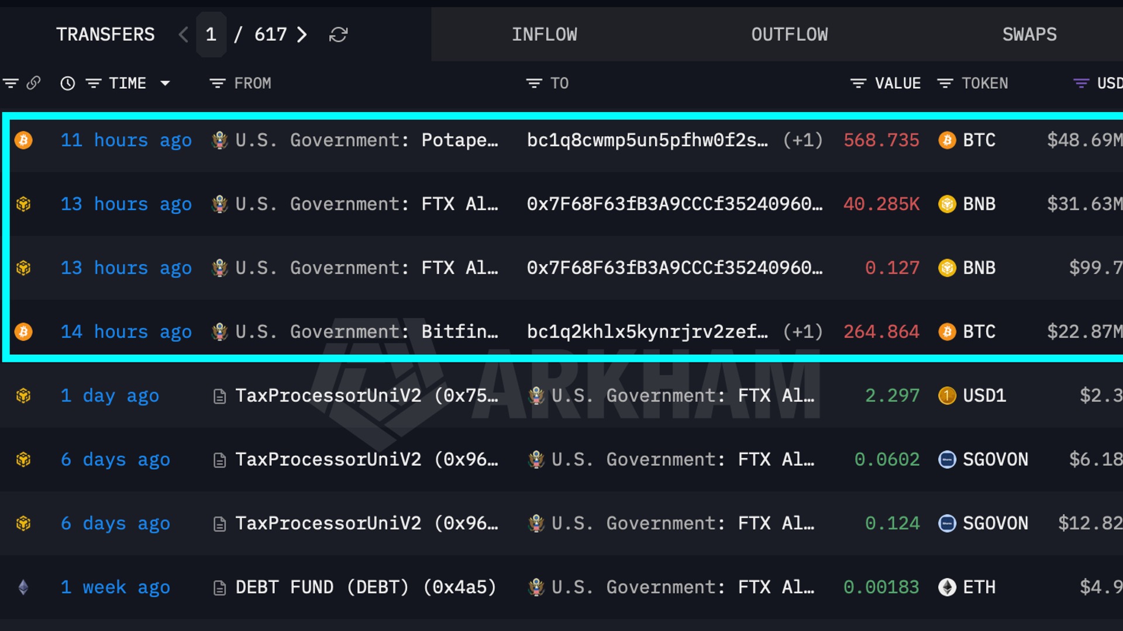Switch to the OUTFLOW tab
1123x631 pixels.
click(x=790, y=34)
